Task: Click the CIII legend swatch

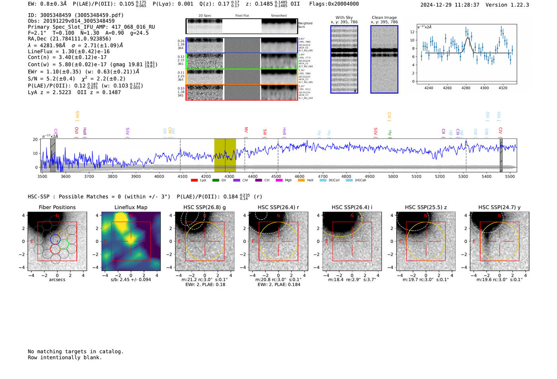Action: click(259, 181)
